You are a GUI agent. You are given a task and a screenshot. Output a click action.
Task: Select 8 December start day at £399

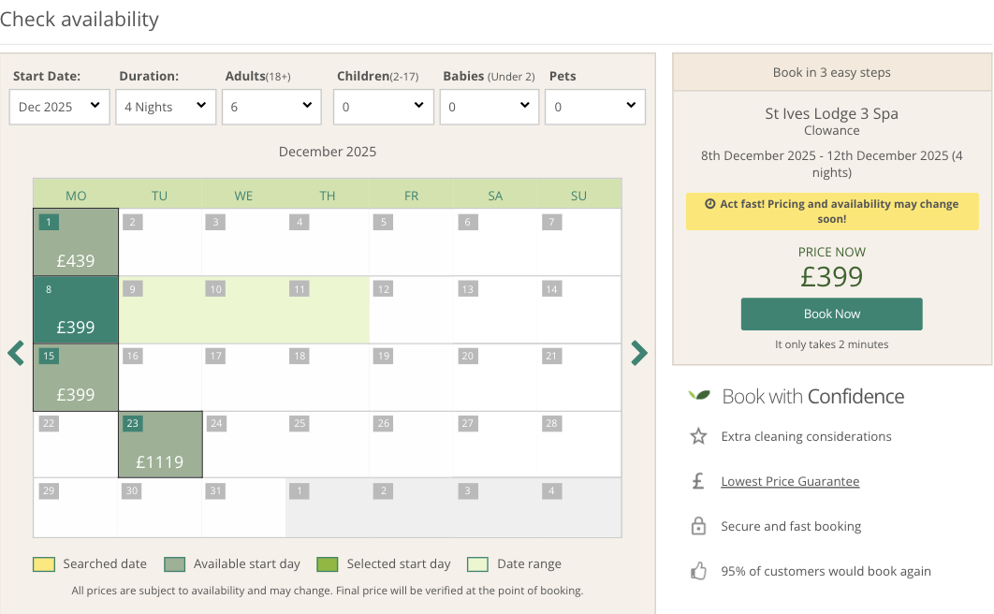pos(76,310)
